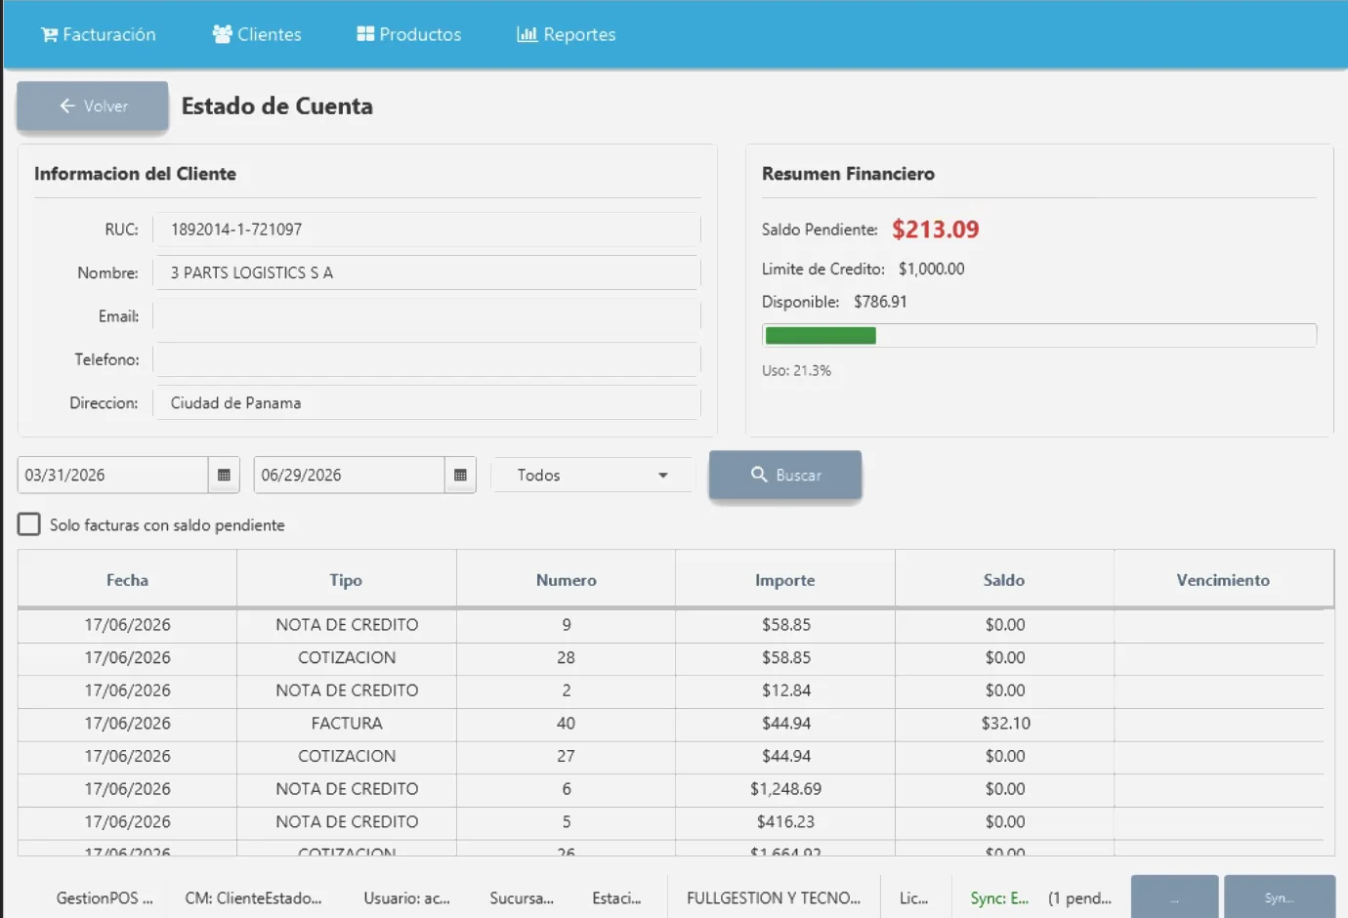This screenshot has height=918, width=1348.
Task: Click FULLGESTION Y TECNO... in the status bar
Action: [774, 898]
